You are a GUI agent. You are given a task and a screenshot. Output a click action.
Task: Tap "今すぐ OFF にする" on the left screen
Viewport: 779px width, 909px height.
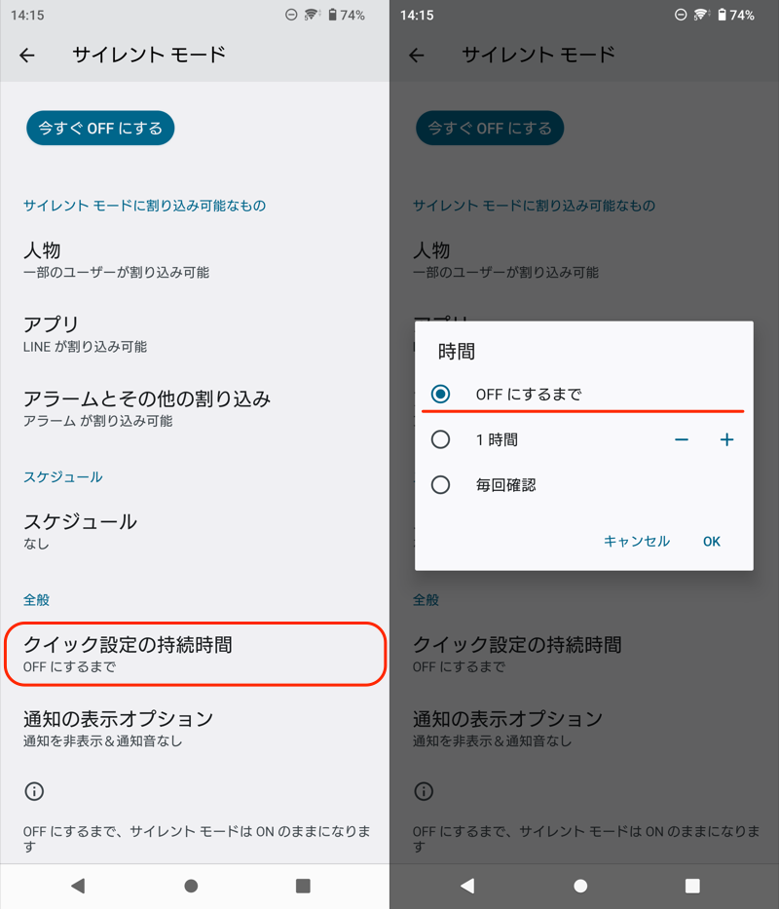pos(100,128)
